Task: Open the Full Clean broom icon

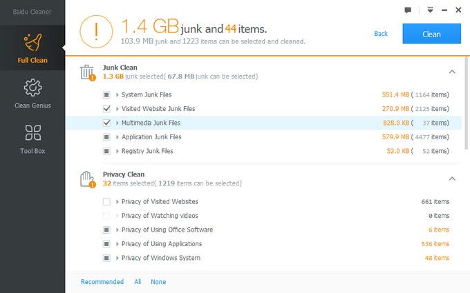Action: click(32, 43)
